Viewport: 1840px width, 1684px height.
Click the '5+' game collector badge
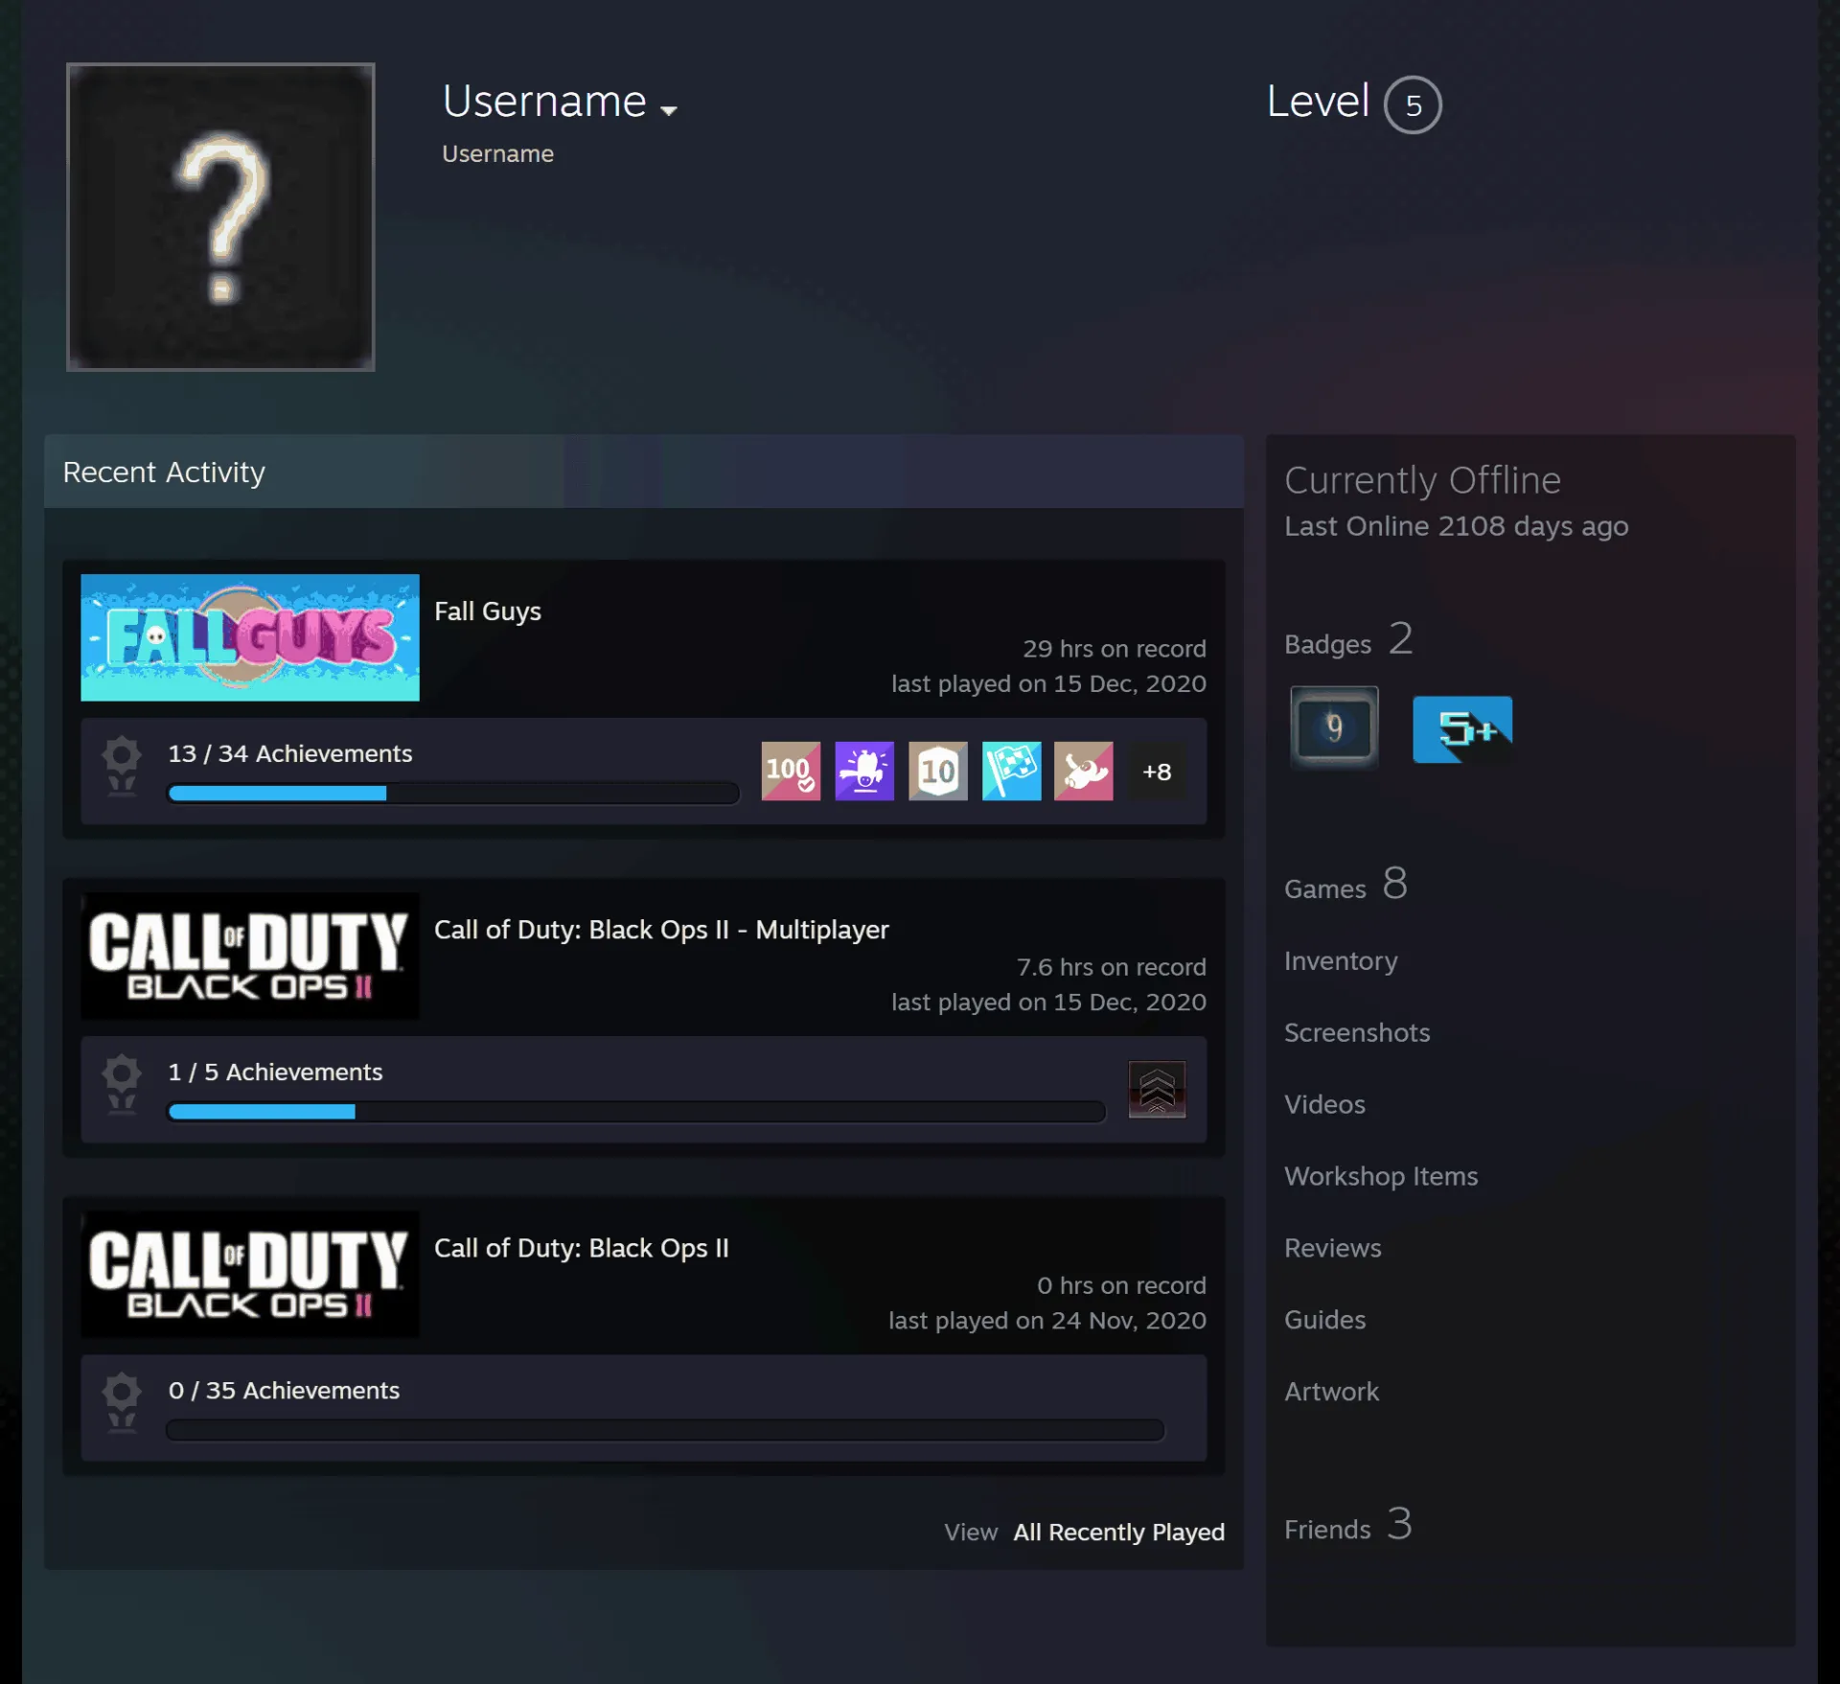click(x=1462, y=729)
